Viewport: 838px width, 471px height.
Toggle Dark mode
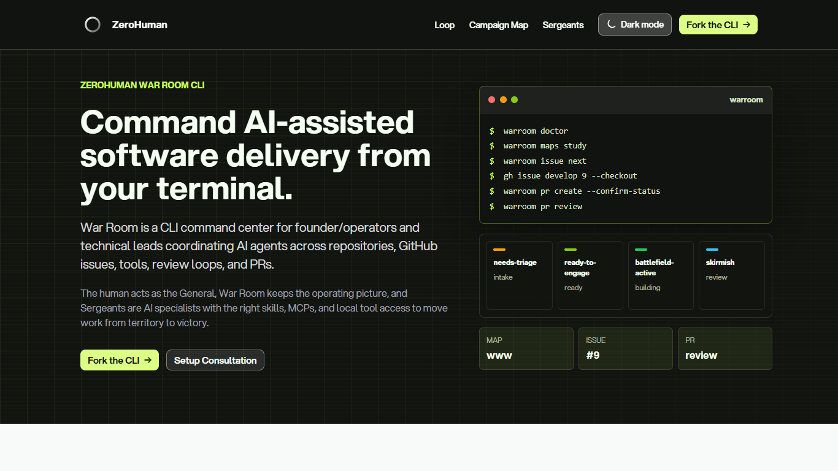635,25
